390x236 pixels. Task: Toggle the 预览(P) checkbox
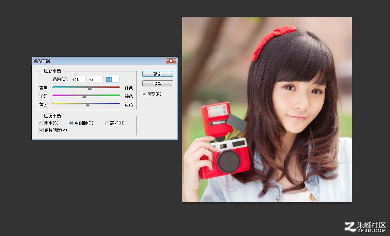tap(144, 94)
